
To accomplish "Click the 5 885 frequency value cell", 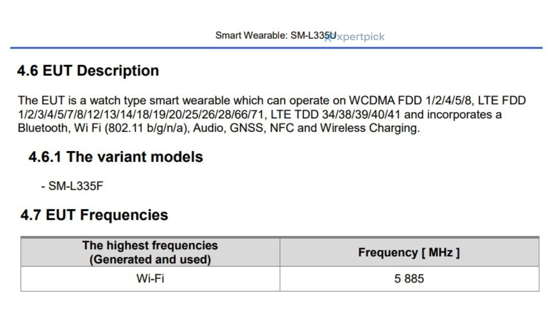I will (x=409, y=279).
